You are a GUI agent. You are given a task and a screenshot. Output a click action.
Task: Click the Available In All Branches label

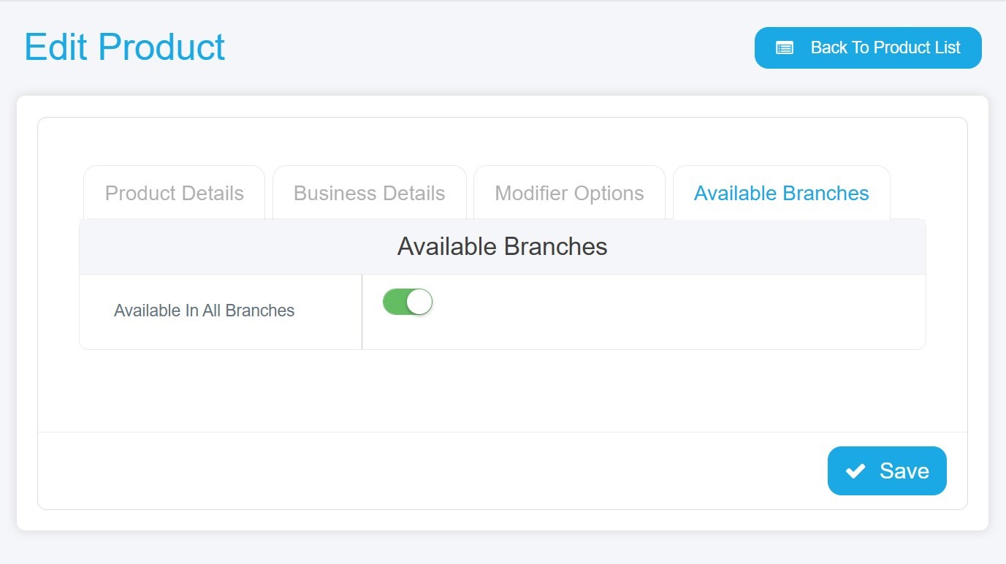205,310
